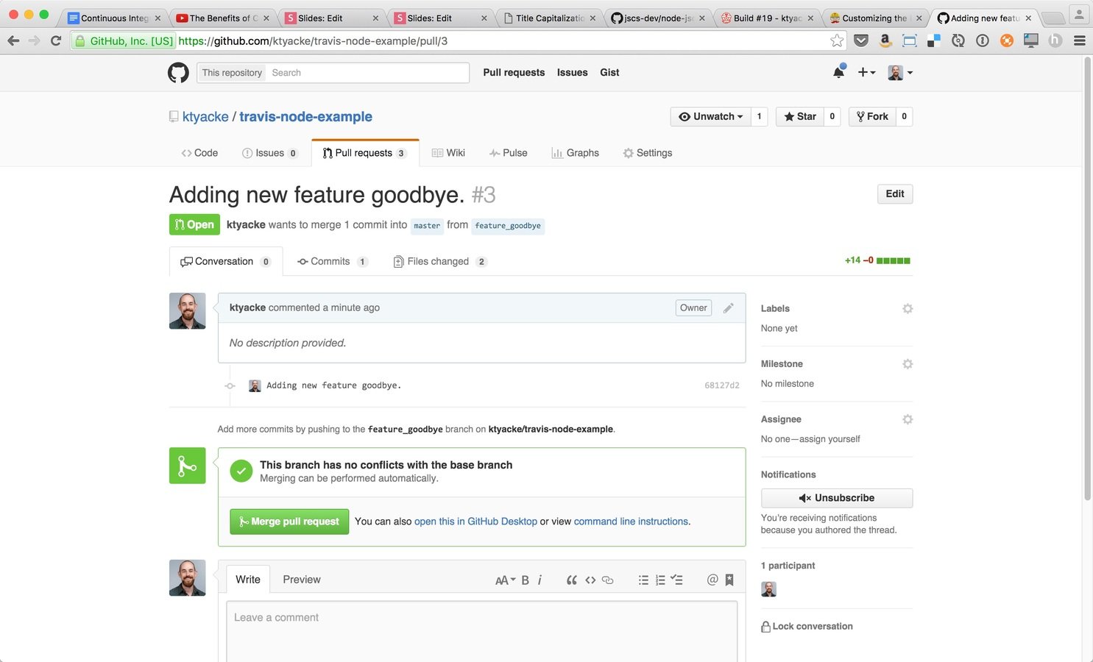This screenshot has height=662, width=1093.
Task: Select the Conversation tab
Action: 225,261
